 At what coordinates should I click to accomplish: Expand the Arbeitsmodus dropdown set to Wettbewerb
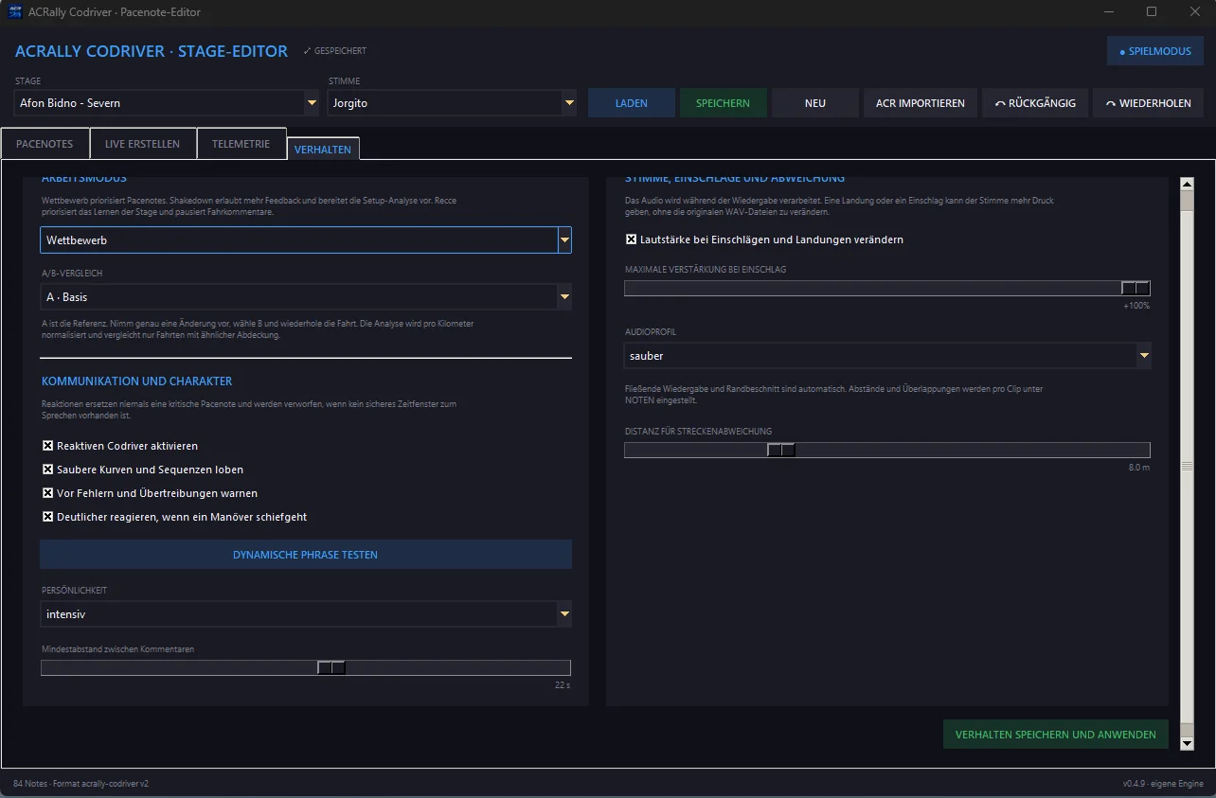pyautogui.click(x=305, y=240)
